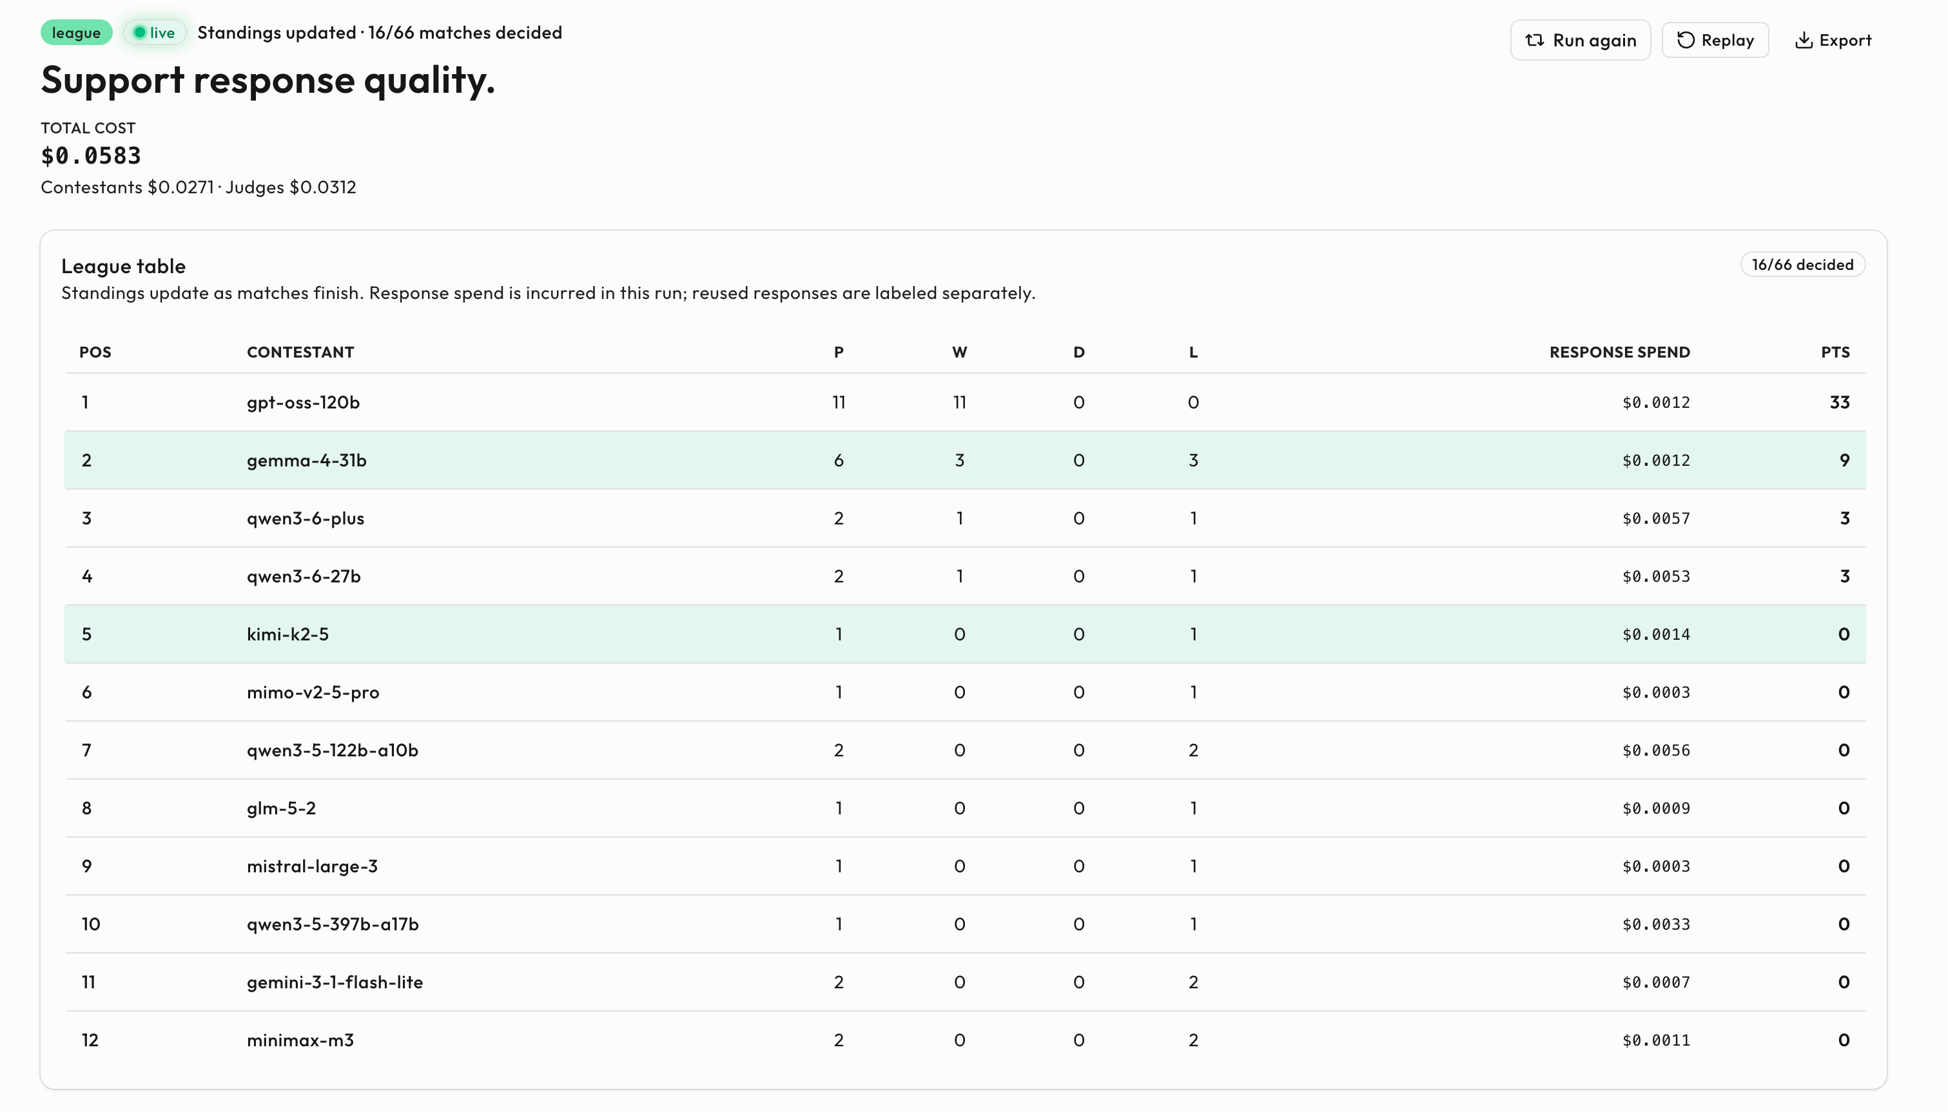
Task: Click the W column header
Action: pyautogui.click(x=959, y=352)
